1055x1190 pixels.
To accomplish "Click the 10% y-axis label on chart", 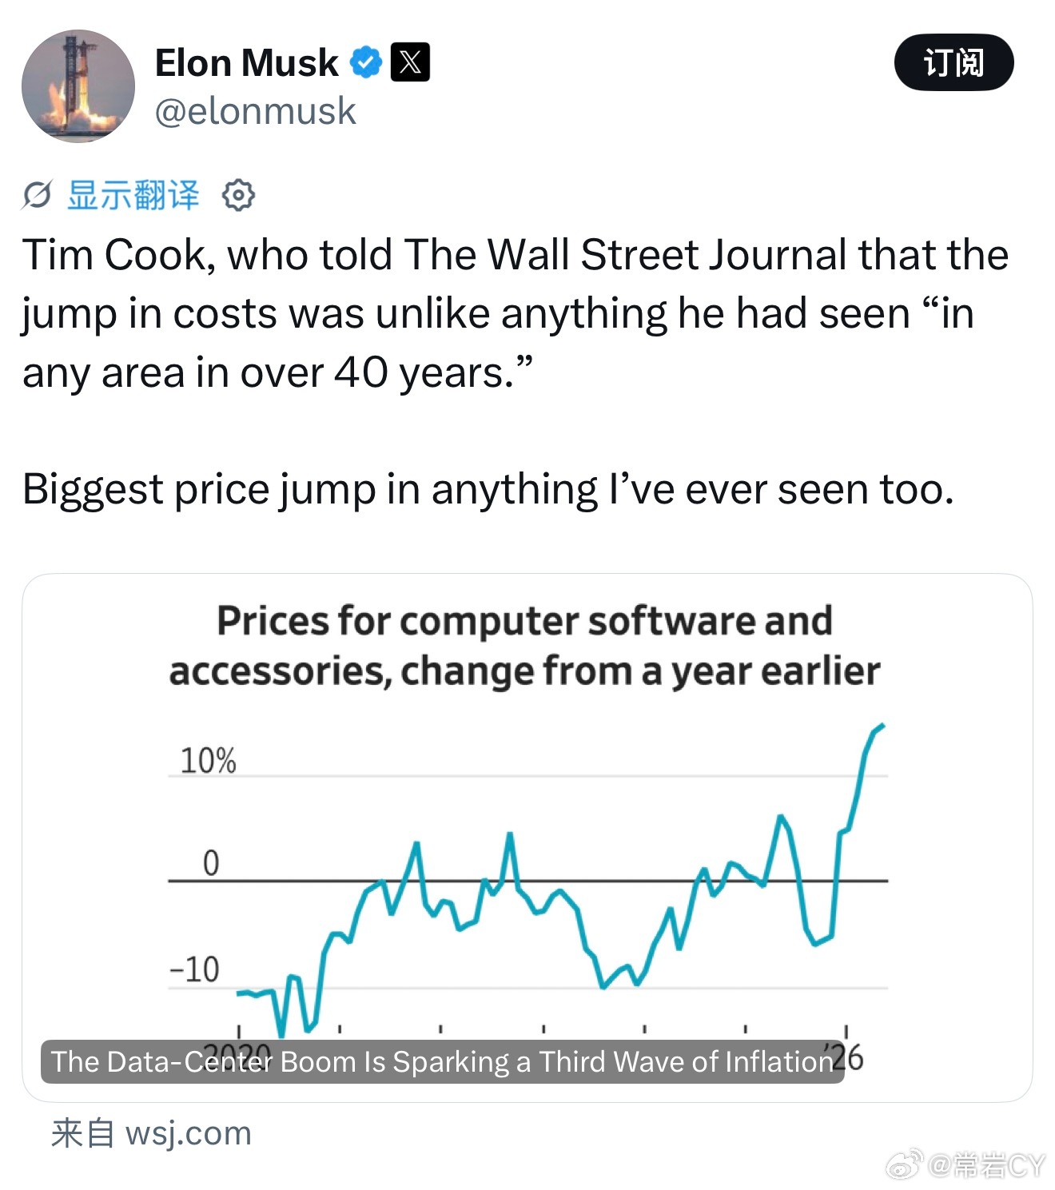I will pyautogui.click(x=208, y=761).
